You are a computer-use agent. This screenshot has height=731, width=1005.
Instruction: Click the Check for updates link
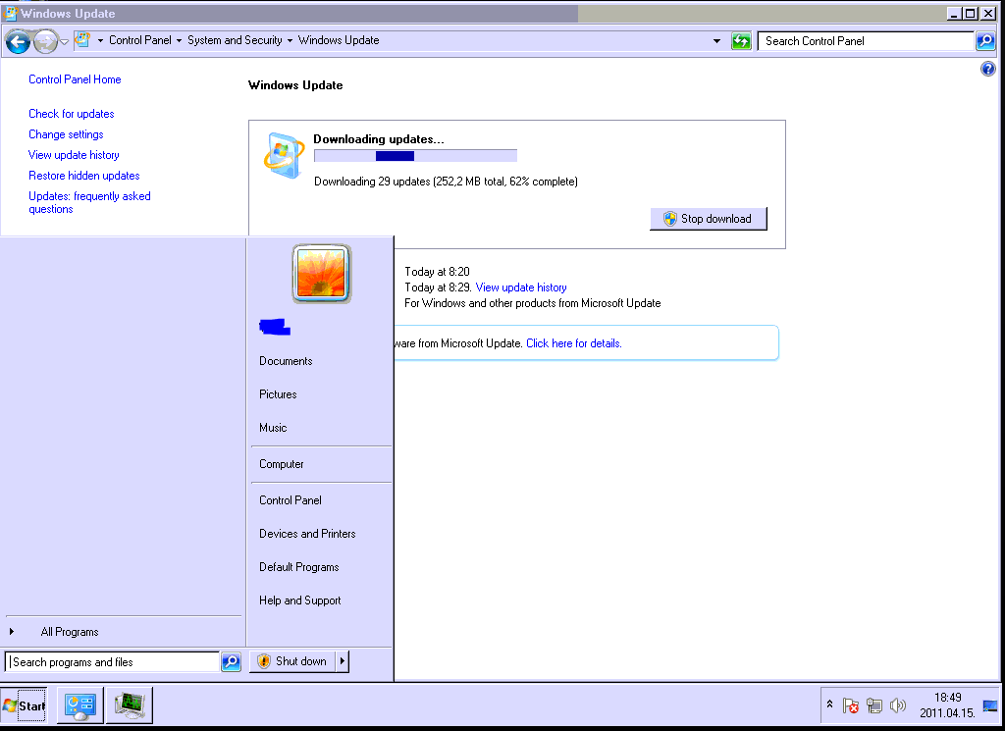[x=71, y=114]
